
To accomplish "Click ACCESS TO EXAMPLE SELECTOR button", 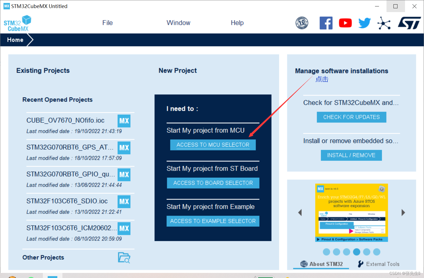I will pos(213,221).
